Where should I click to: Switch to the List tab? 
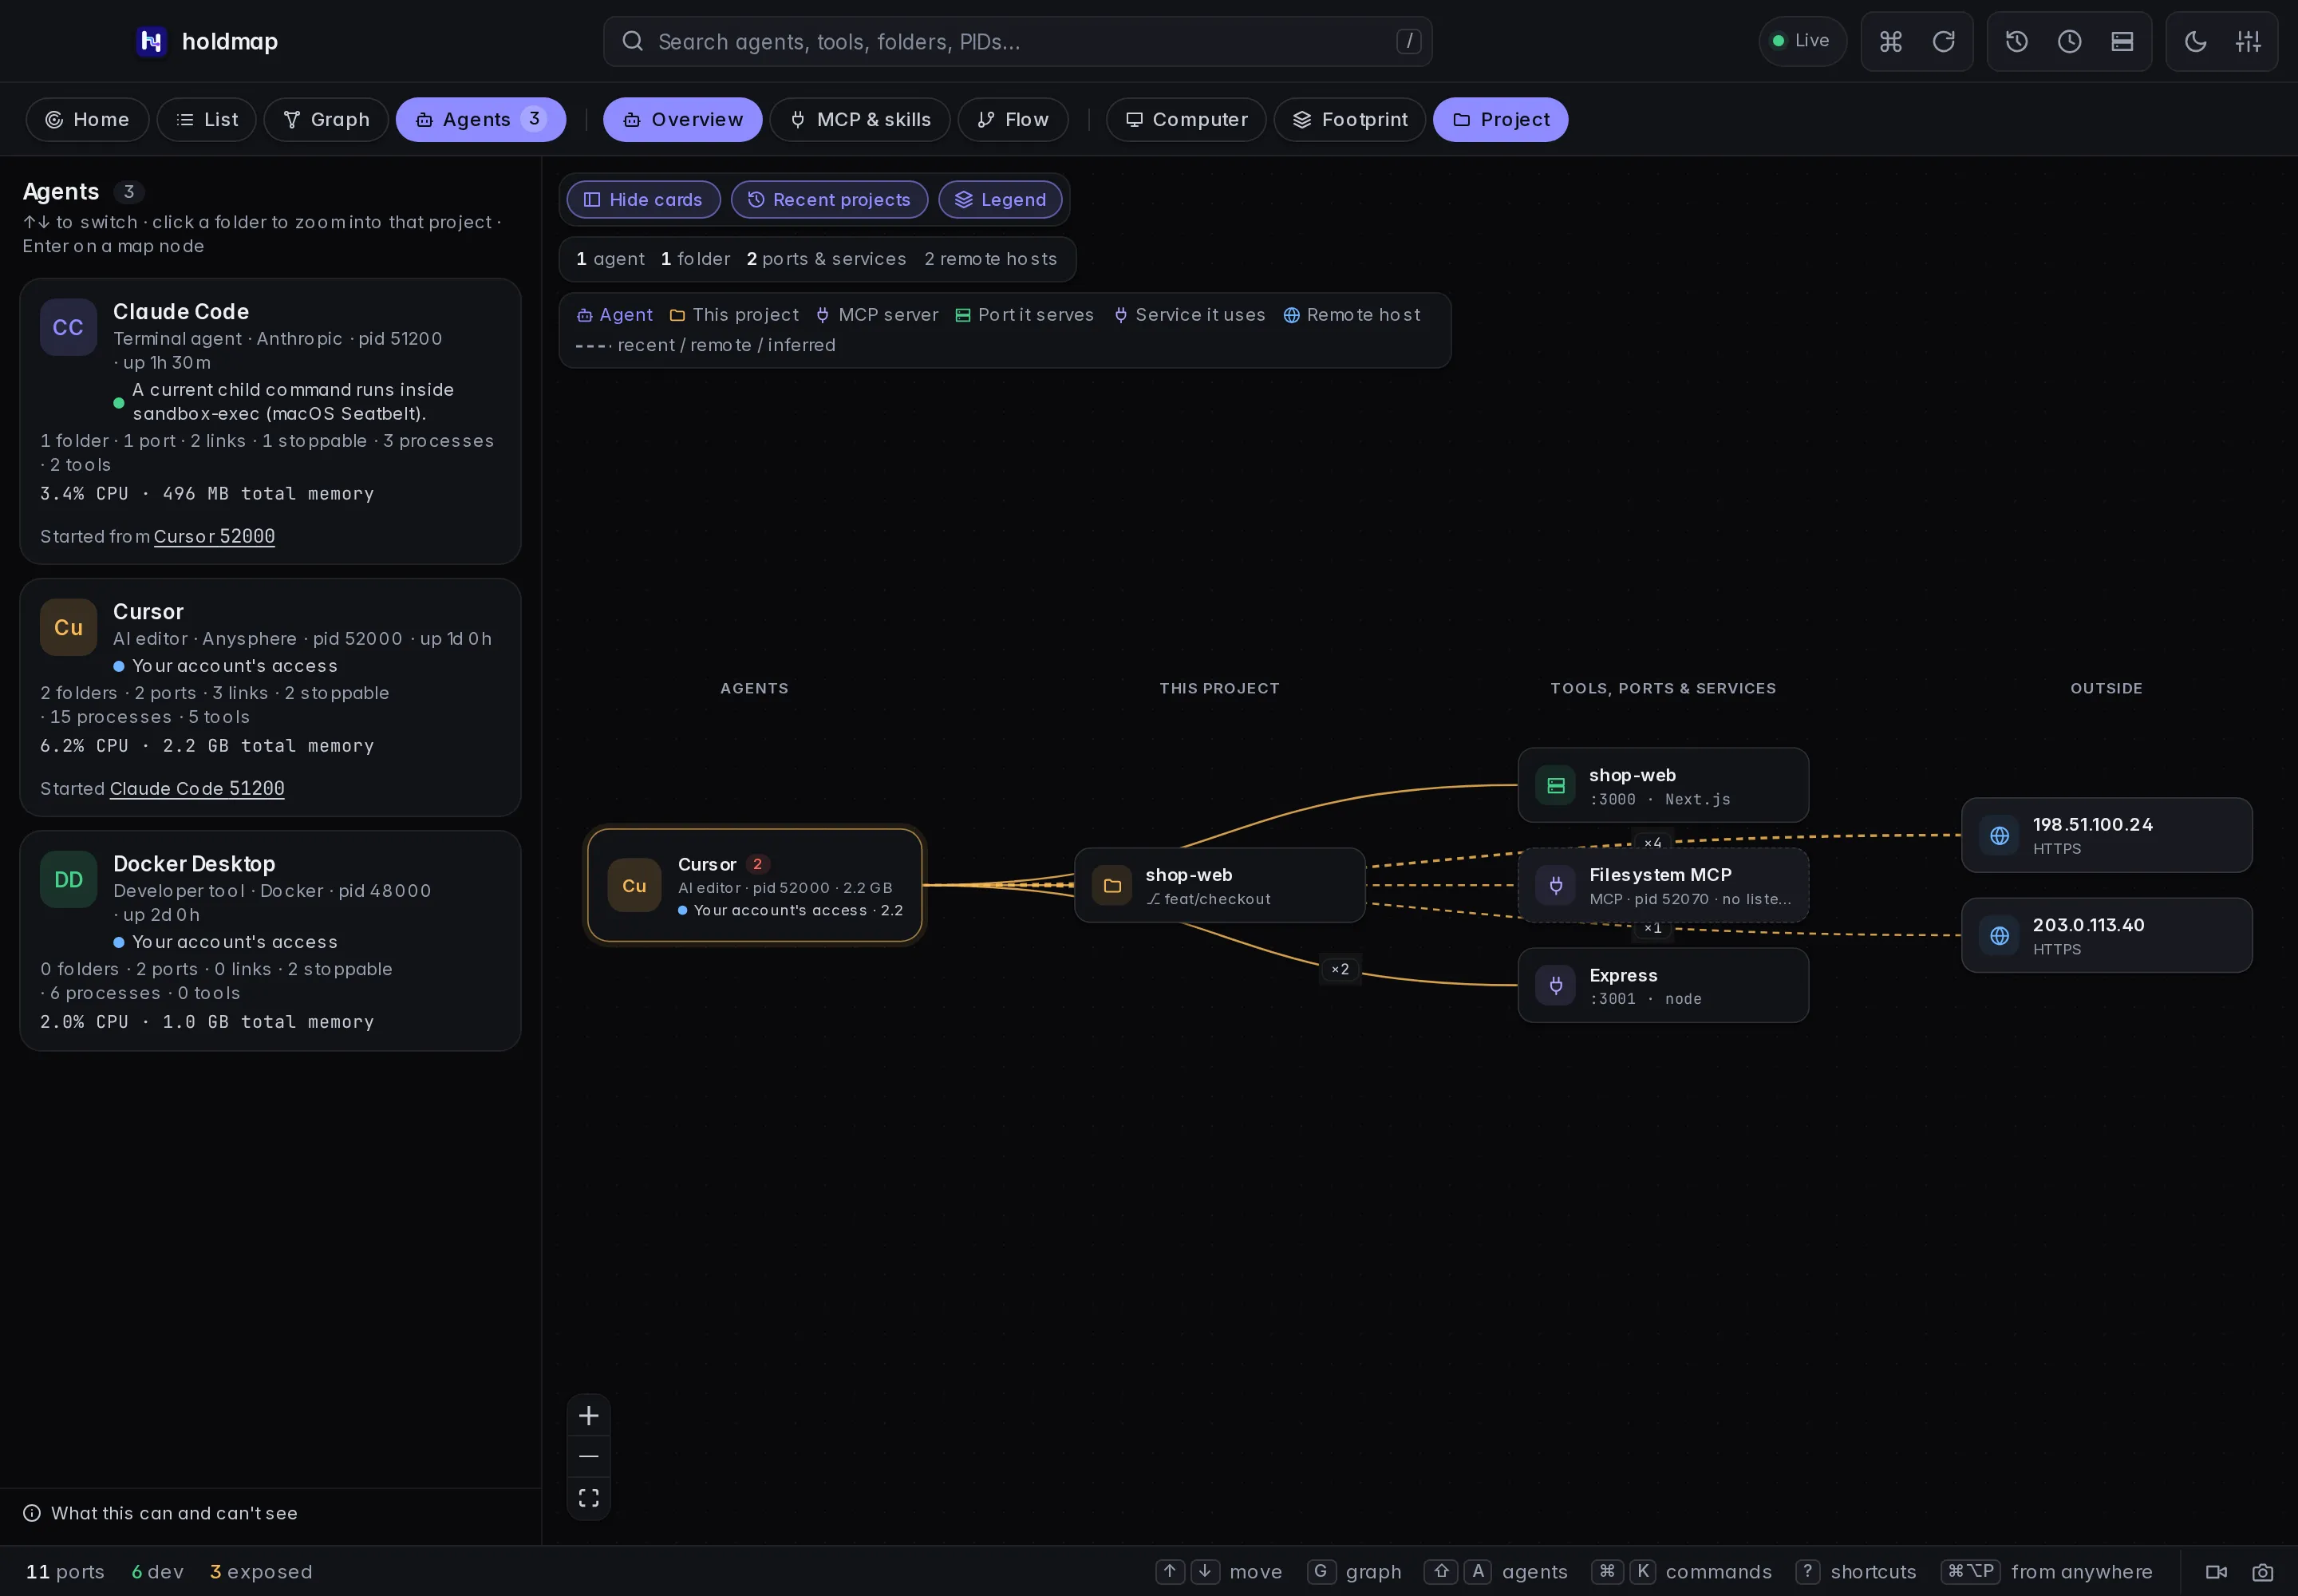pyautogui.click(x=206, y=119)
